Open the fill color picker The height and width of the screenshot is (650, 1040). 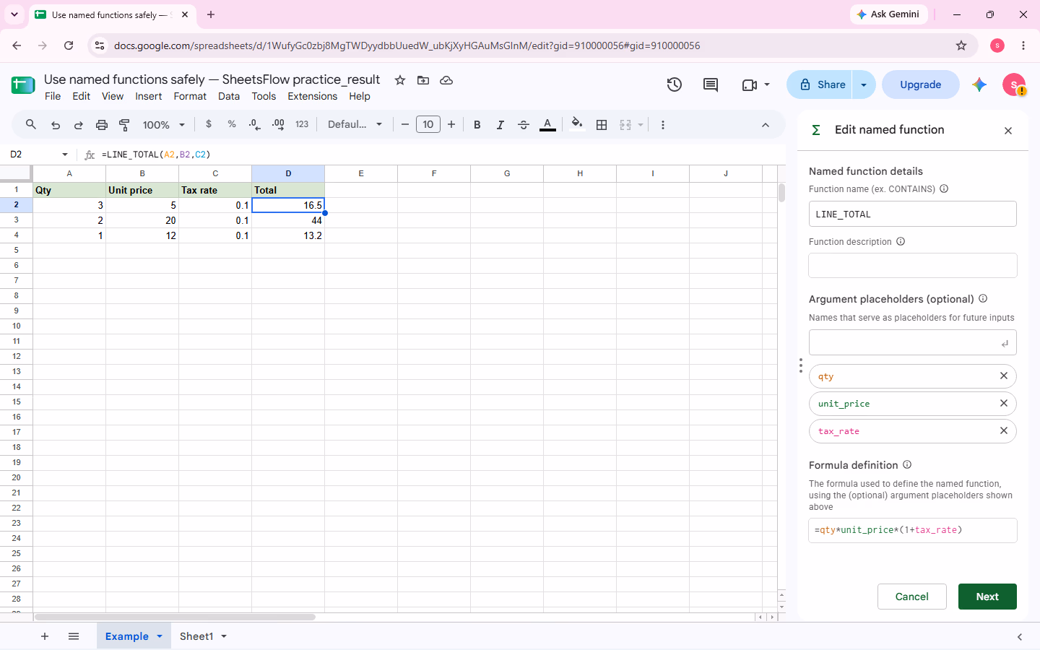(x=576, y=124)
